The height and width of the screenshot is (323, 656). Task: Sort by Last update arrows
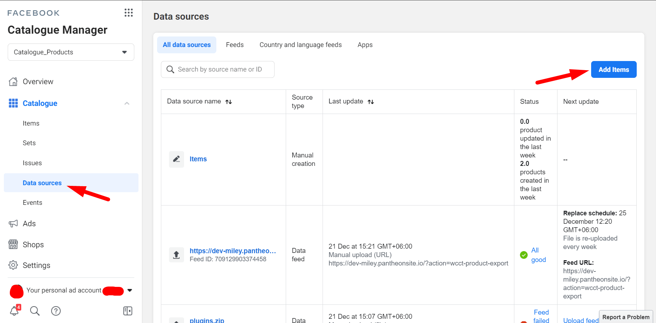[x=371, y=102]
